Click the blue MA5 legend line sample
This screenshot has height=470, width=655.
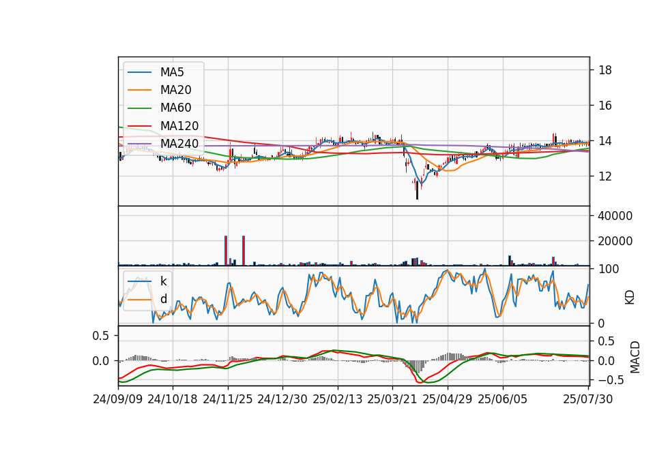pyautogui.click(x=139, y=72)
